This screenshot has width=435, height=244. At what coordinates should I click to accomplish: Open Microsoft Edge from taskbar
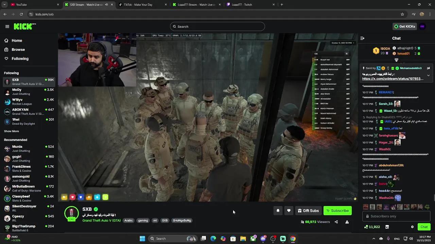point(213,239)
